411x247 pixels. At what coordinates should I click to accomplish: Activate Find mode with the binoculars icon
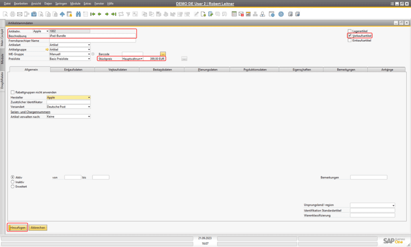pos(78,14)
